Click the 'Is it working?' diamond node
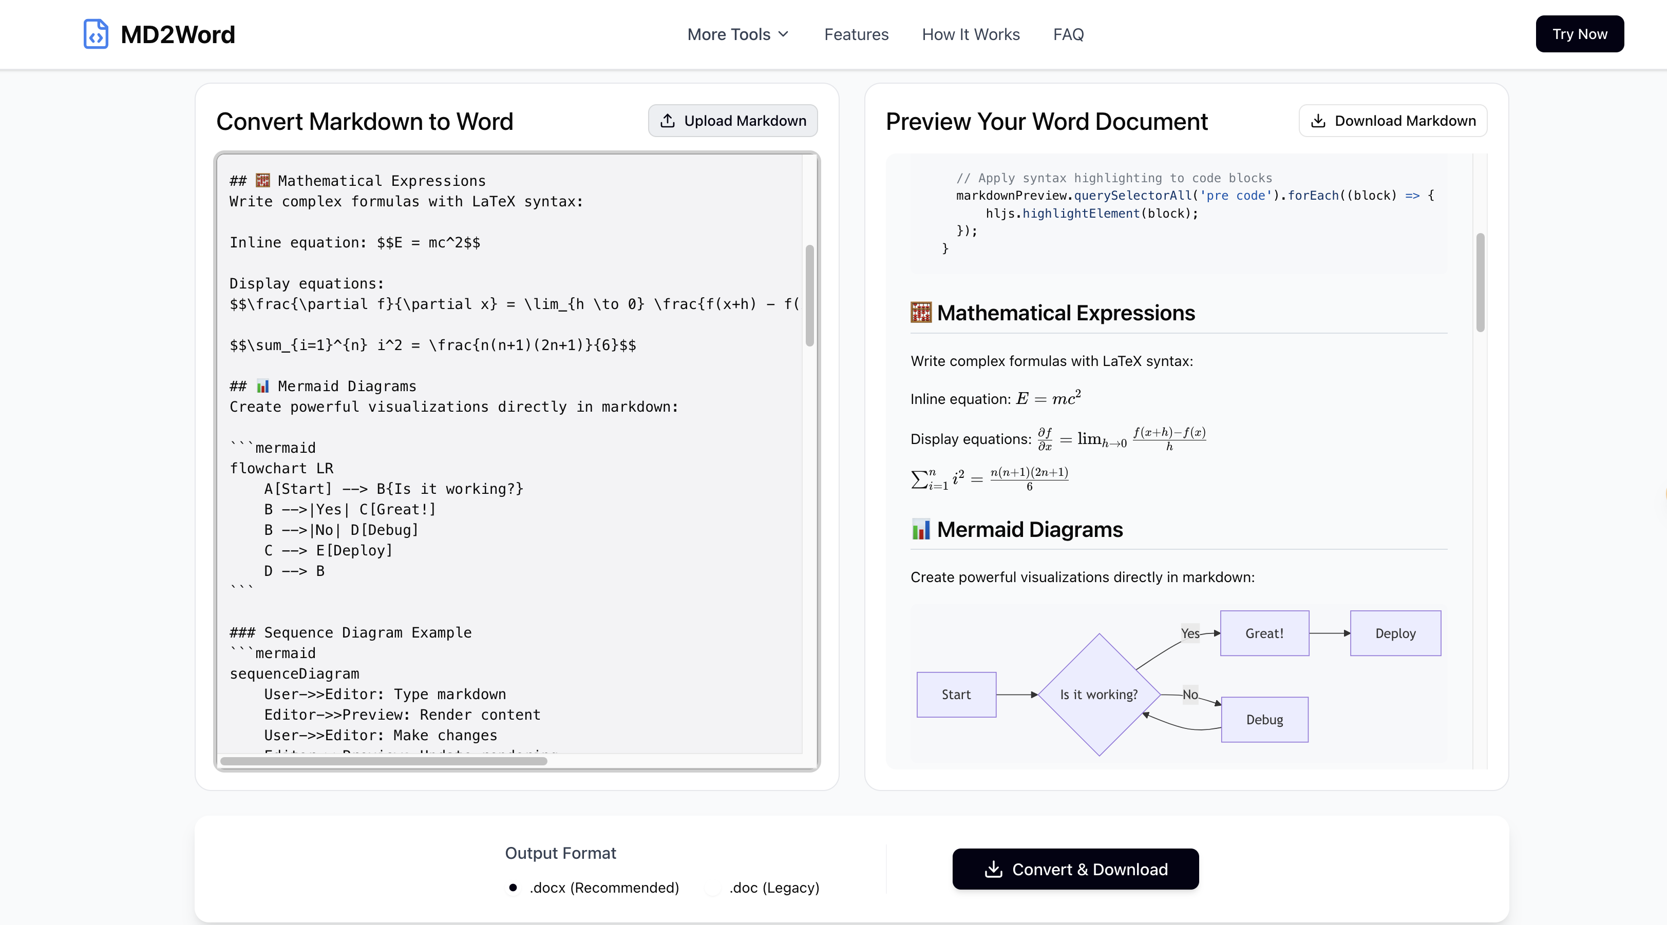1667x925 pixels. 1098,695
